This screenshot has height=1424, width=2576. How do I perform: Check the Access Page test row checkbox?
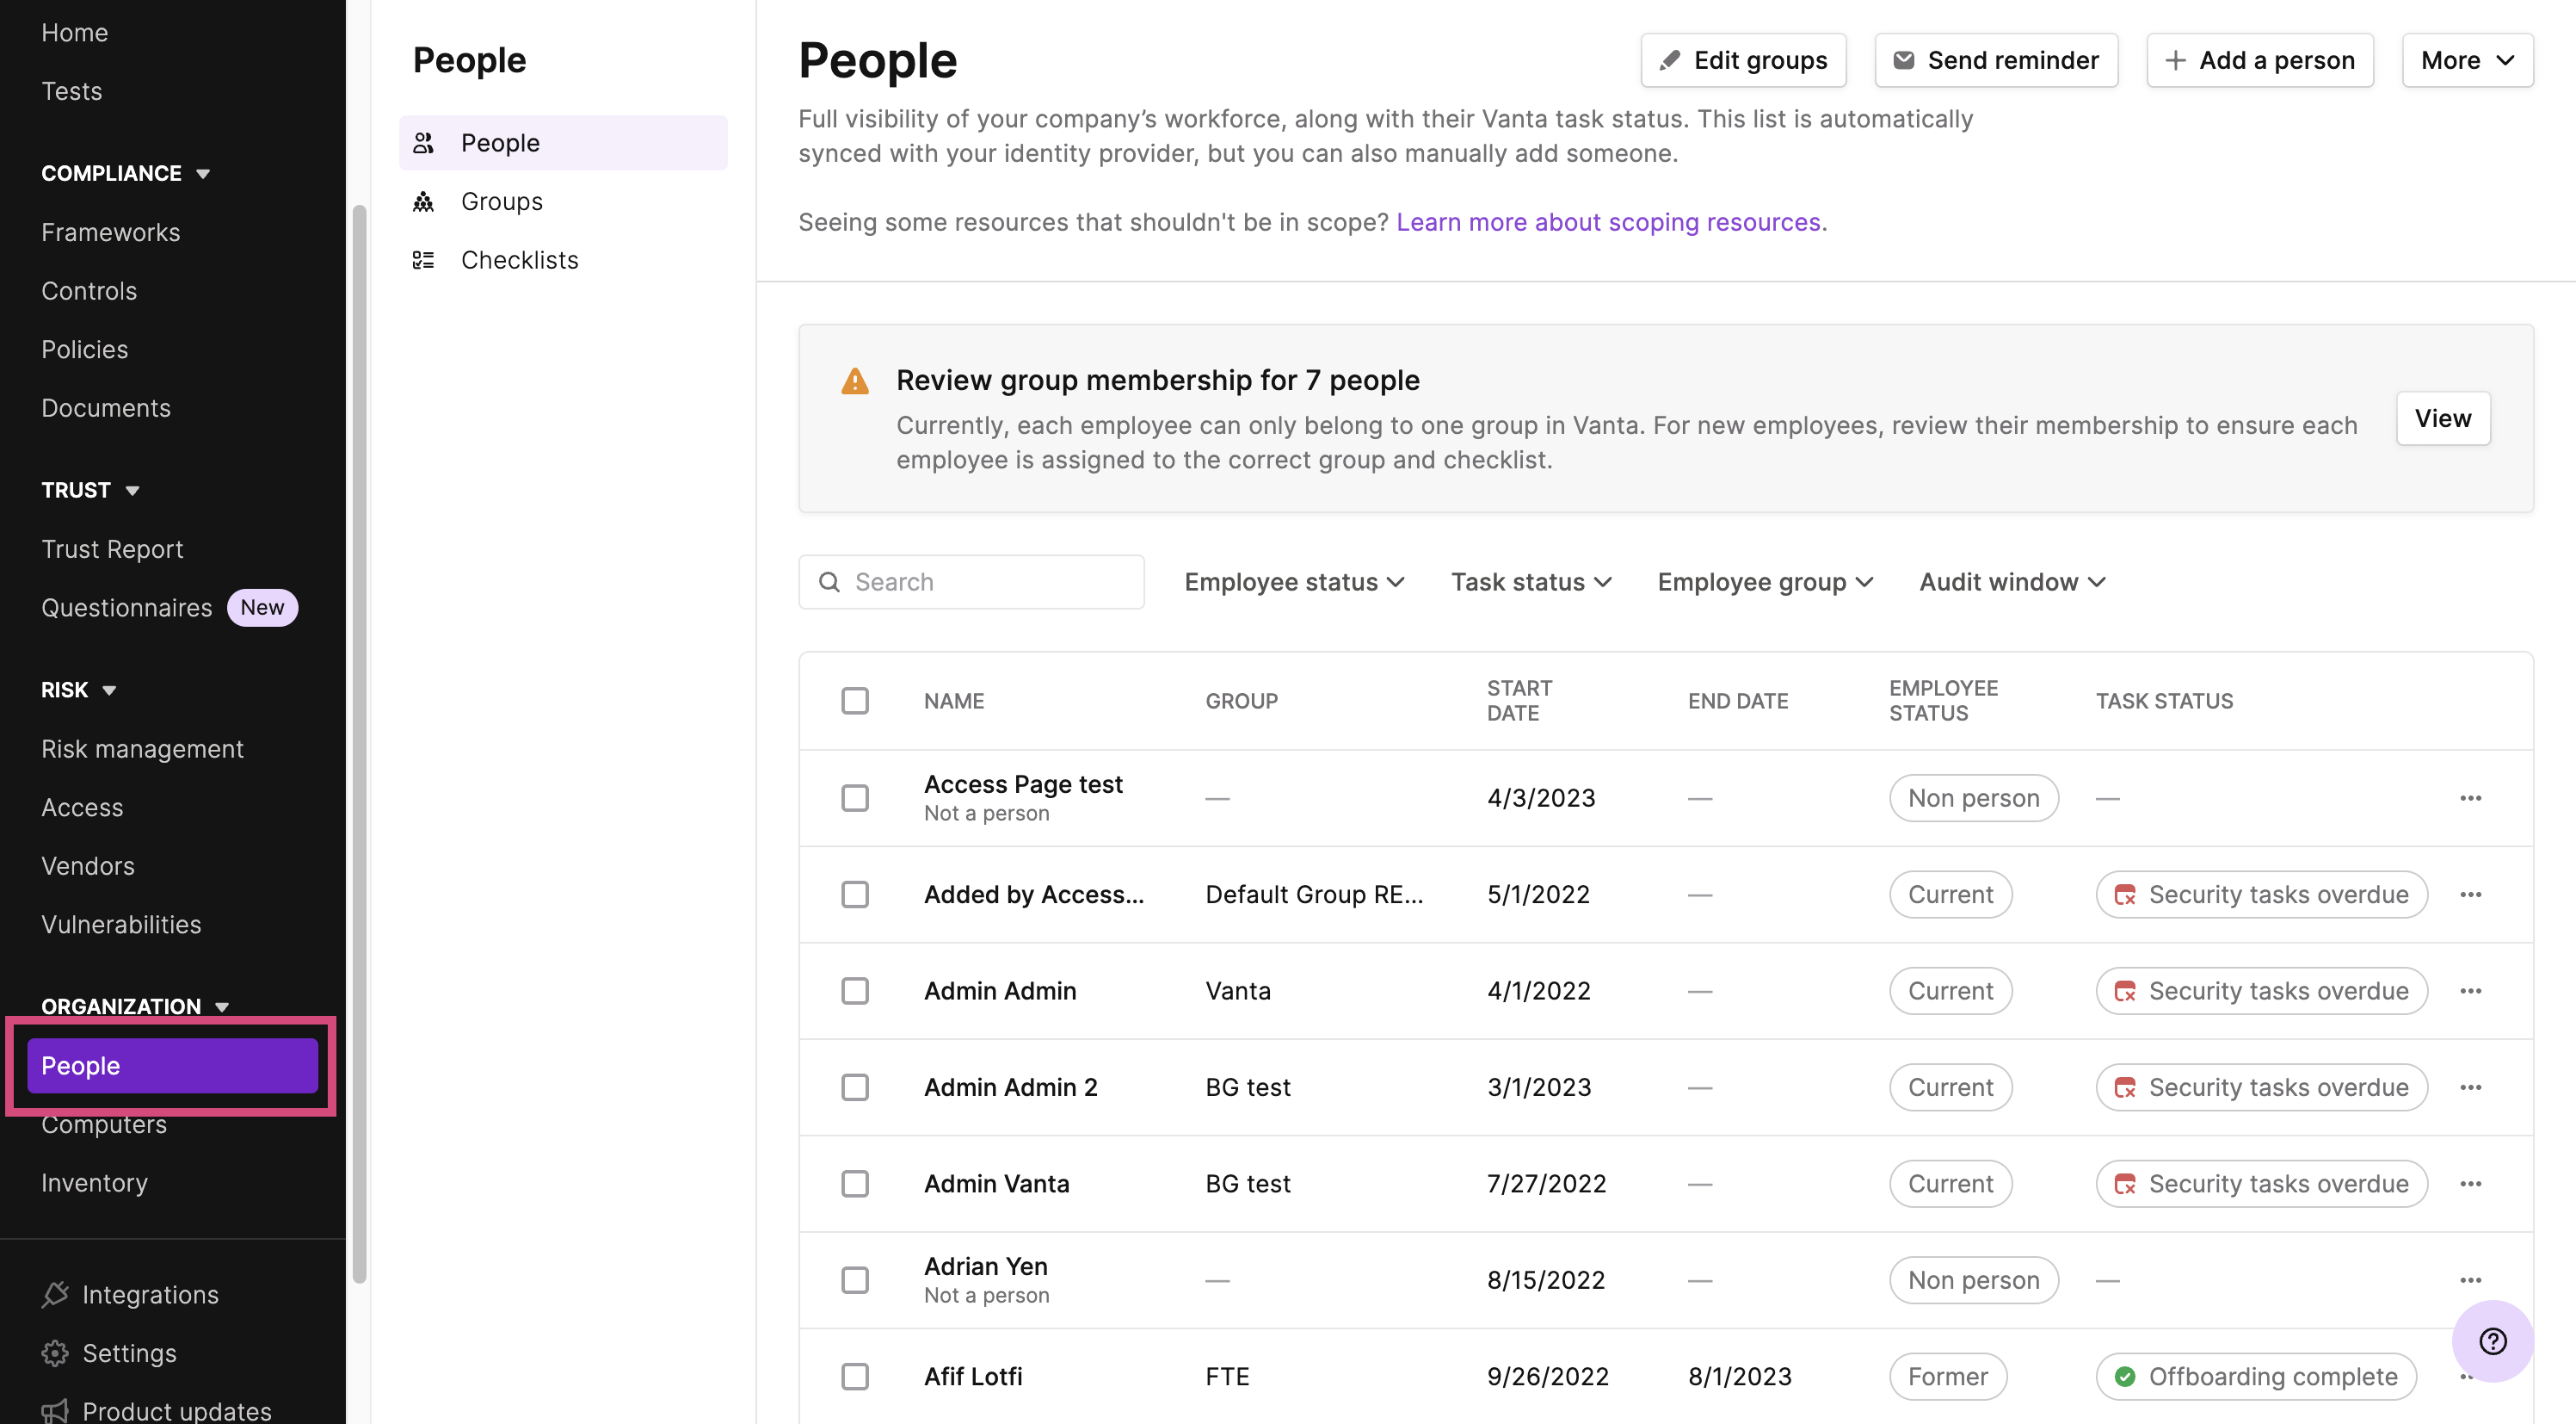855,797
